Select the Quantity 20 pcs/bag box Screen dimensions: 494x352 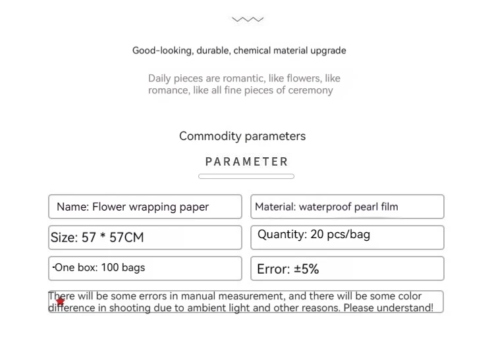[347, 236]
